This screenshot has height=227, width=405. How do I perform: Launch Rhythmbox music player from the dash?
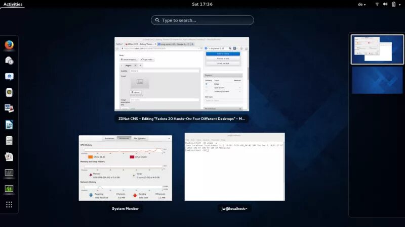coord(9,93)
